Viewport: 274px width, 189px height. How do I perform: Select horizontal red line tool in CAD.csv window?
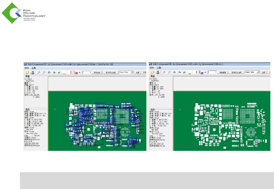pyautogui.click(x=190, y=72)
